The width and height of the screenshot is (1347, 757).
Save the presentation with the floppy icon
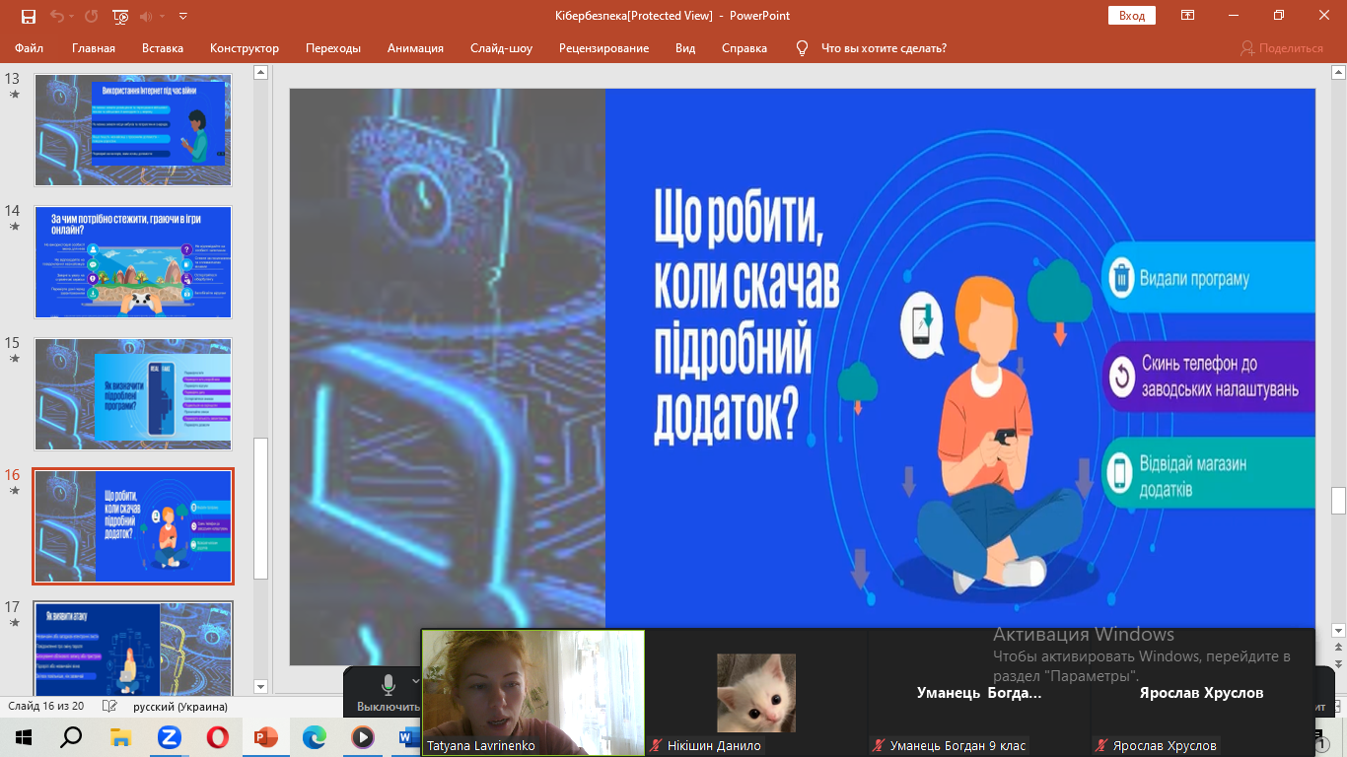pyautogui.click(x=28, y=16)
